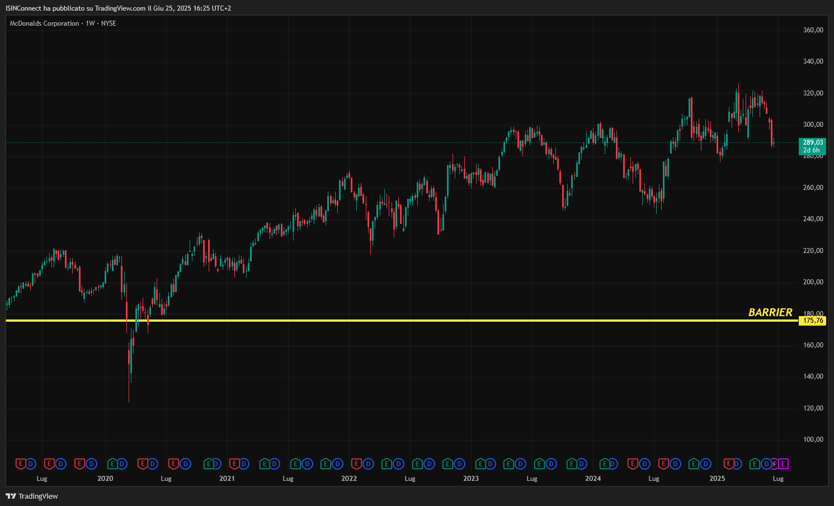
Task: Click the leftmost red earnings E icon
Action: click(x=21, y=464)
